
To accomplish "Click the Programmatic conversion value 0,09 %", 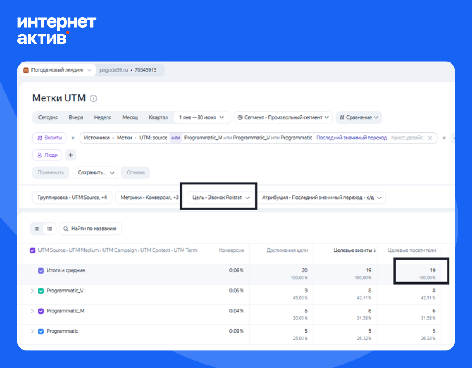I will (236, 331).
